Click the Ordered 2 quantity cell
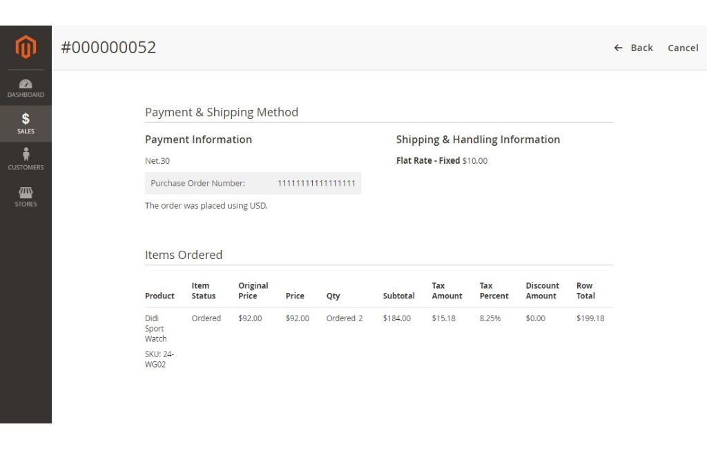 tap(345, 318)
